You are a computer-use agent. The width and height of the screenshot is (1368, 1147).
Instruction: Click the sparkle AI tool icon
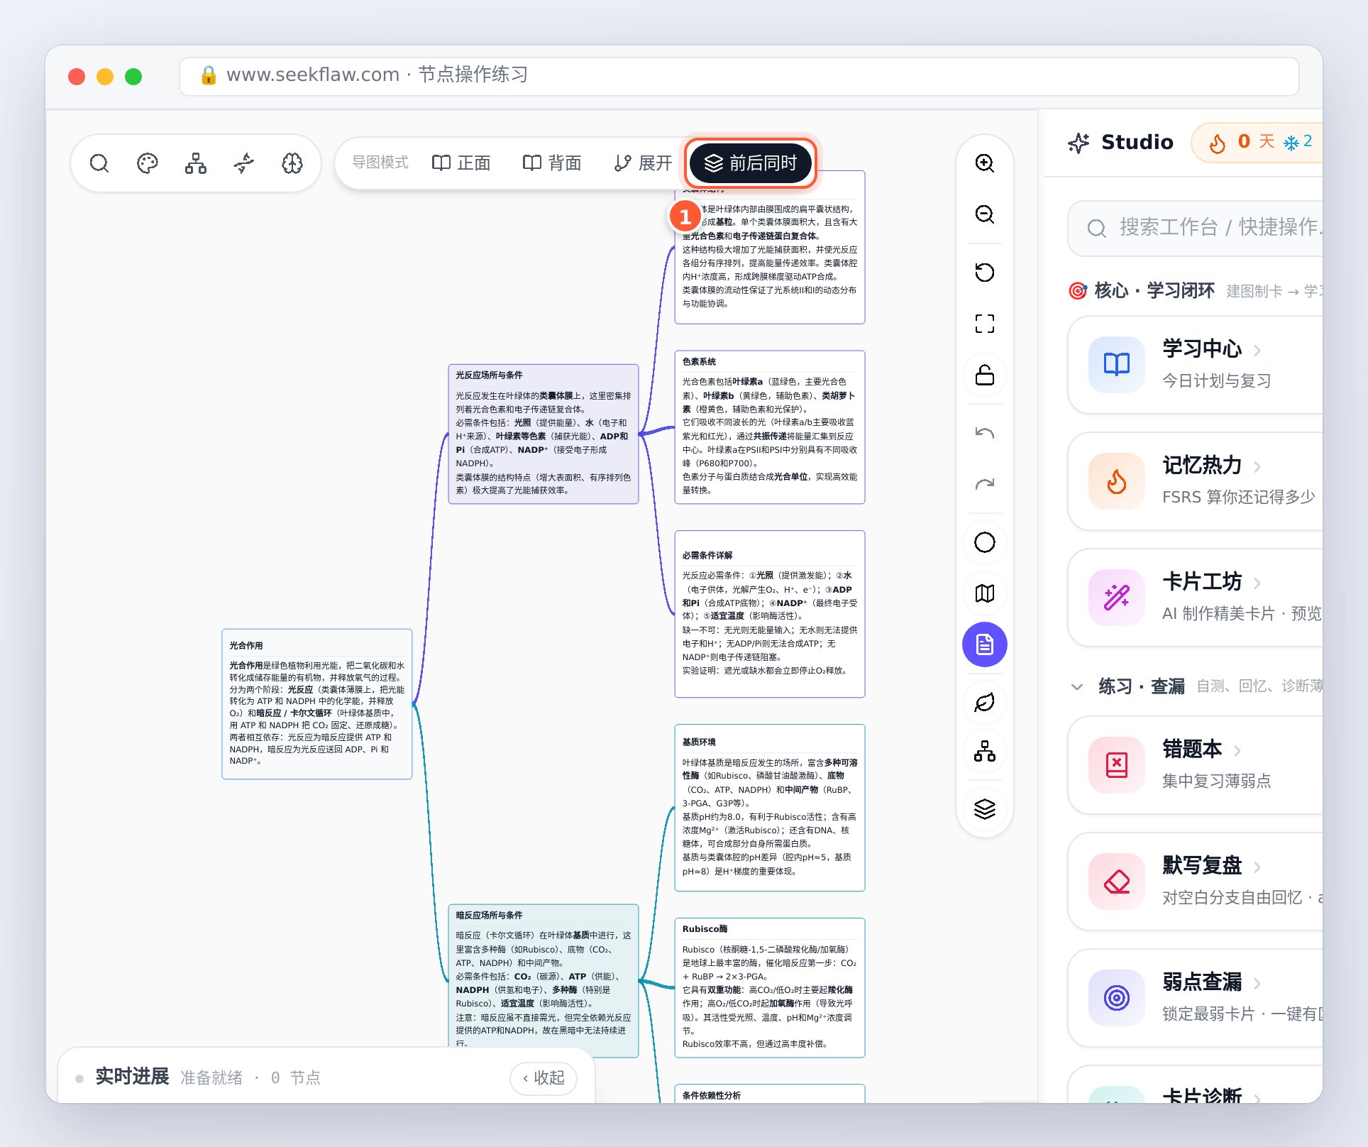244,163
